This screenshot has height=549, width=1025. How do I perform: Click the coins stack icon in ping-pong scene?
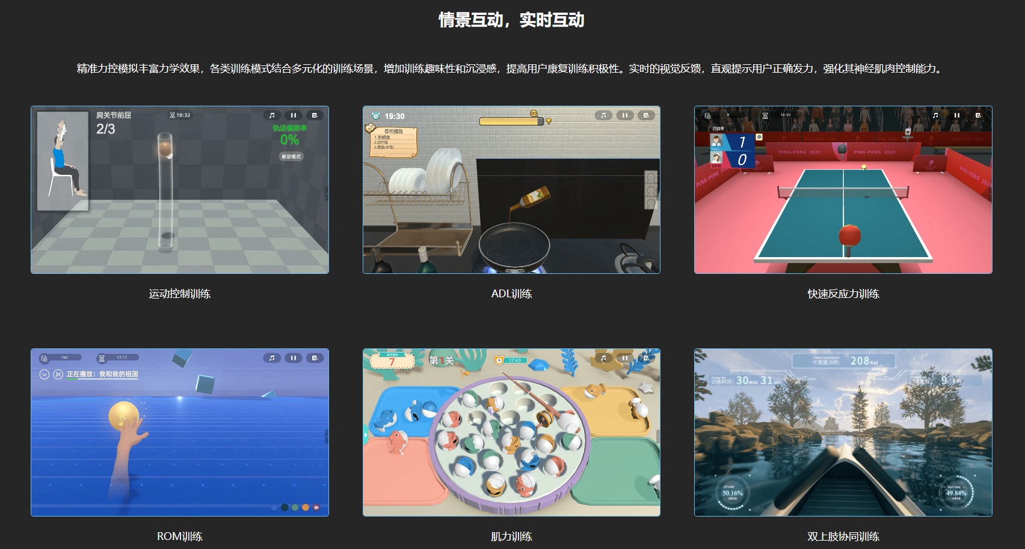pos(708,115)
